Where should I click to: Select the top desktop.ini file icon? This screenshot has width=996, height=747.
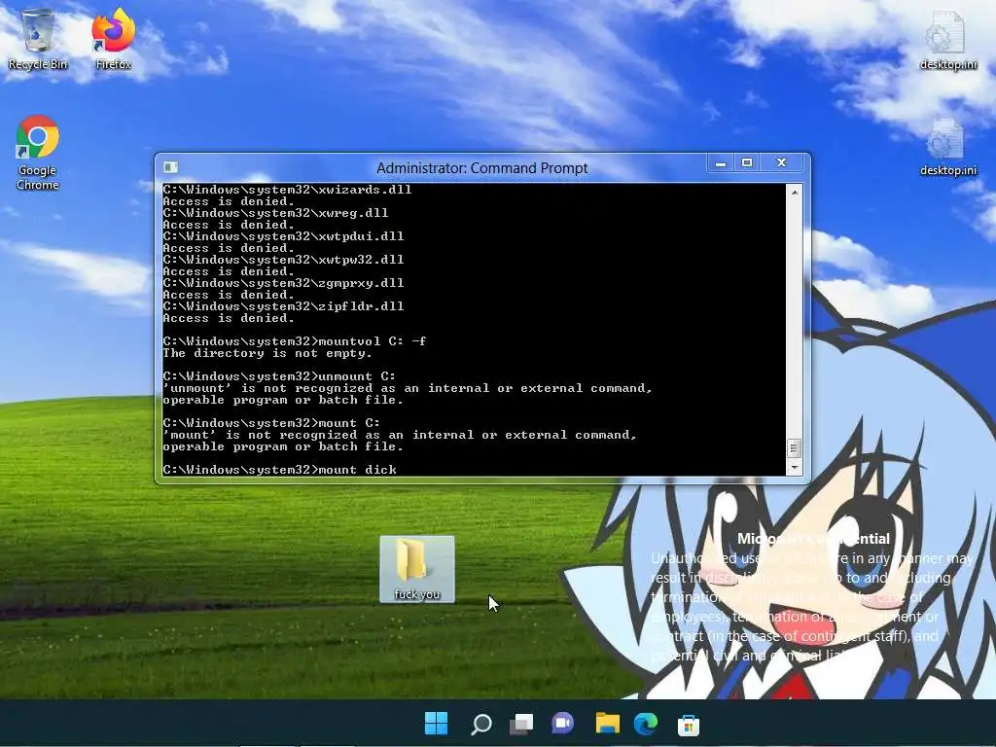[947, 39]
